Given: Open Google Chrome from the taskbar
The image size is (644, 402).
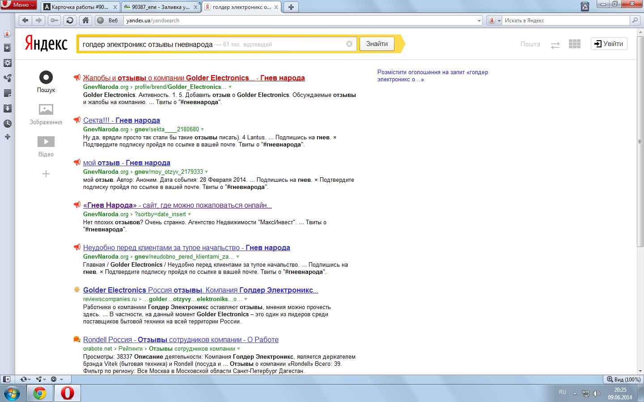Looking at the screenshot, I should point(40,393).
